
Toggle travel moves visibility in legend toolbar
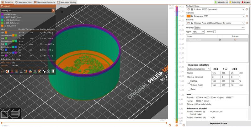click(3, 71)
